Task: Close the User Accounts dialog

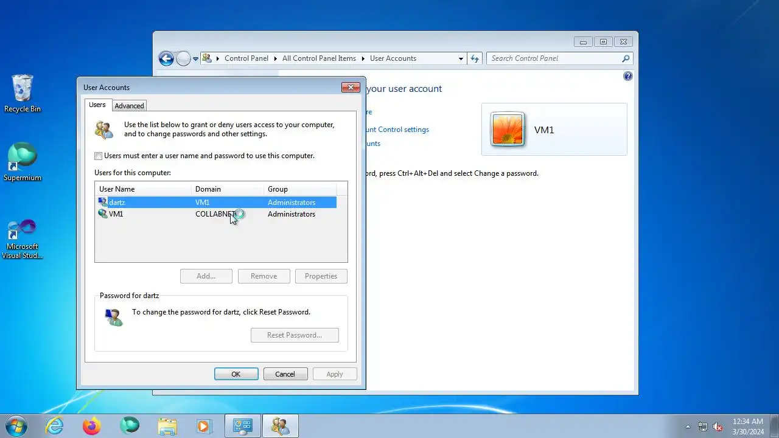Action: coord(351,88)
